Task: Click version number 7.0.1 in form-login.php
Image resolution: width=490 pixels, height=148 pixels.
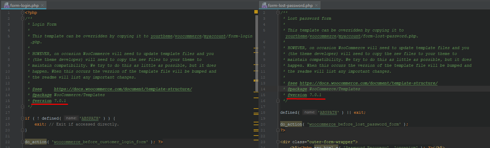Action: [60, 101]
